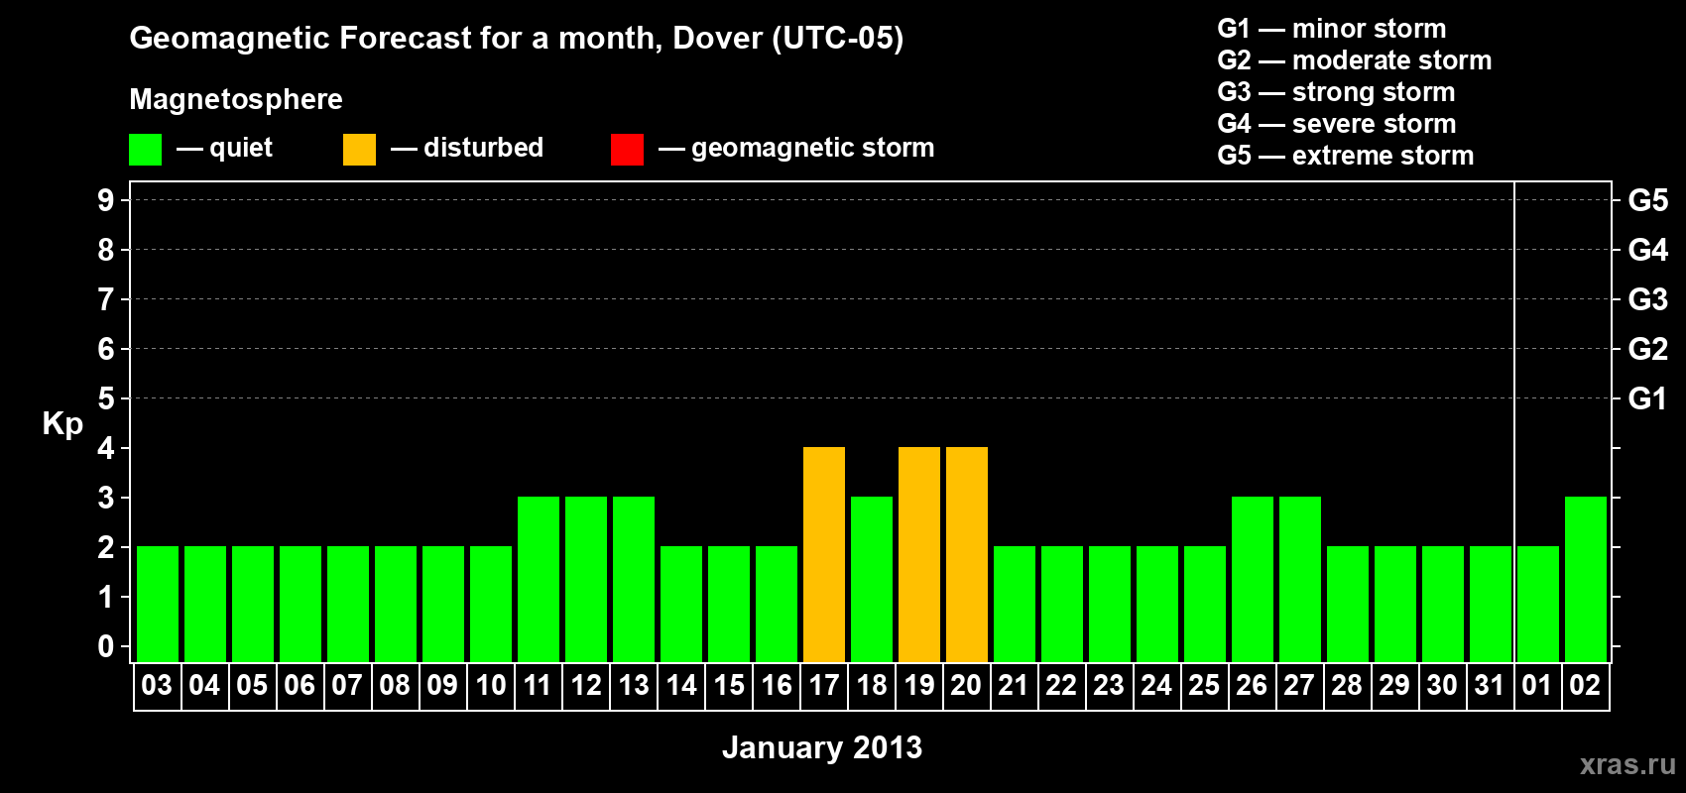The image size is (1686, 793).
Task: Click the orange disturbed legend swatch
Action: coord(359,150)
